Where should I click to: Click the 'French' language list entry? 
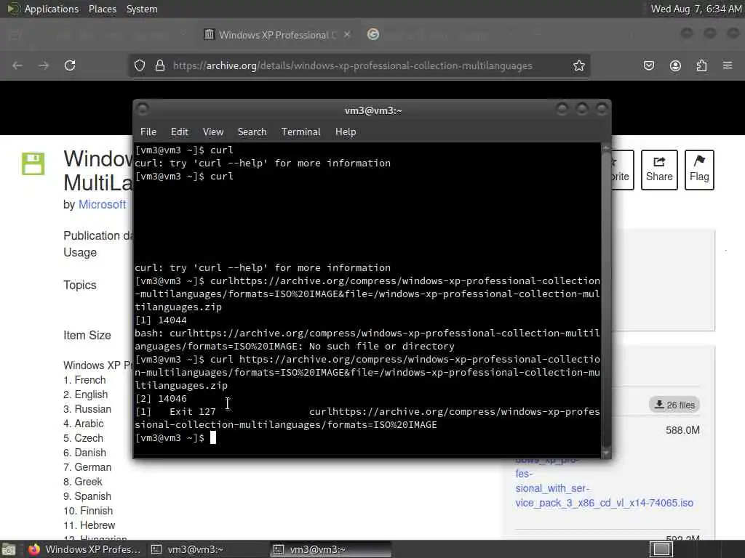click(84, 380)
